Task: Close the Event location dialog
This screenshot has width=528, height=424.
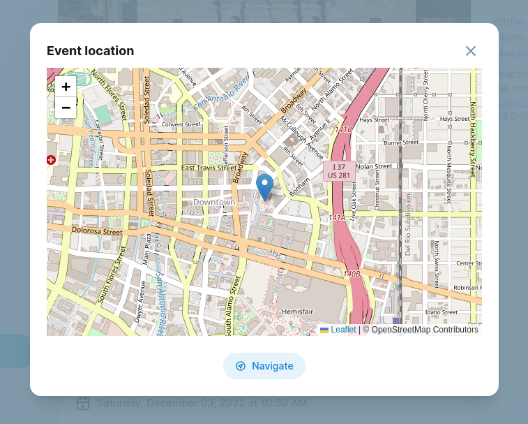Action: click(x=471, y=51)
